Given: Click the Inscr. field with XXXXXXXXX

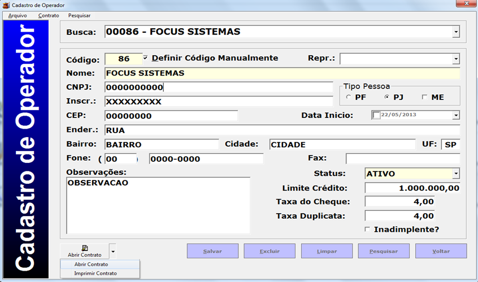Looking at the screenshot, I should (219, 102).
